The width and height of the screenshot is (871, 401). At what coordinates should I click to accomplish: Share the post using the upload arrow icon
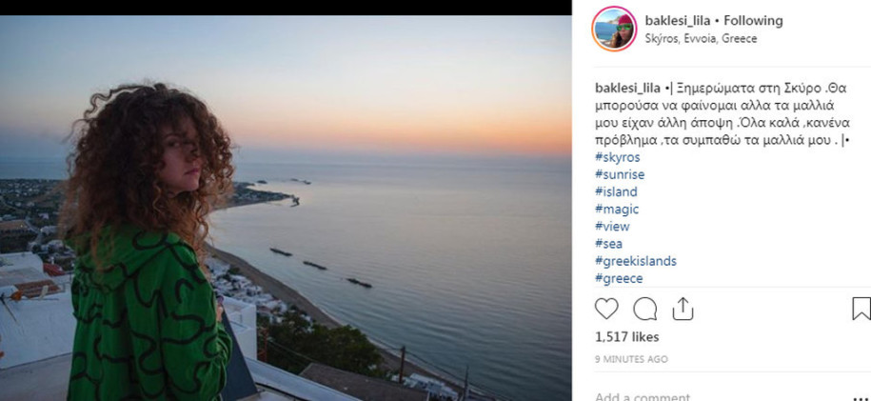683,309
